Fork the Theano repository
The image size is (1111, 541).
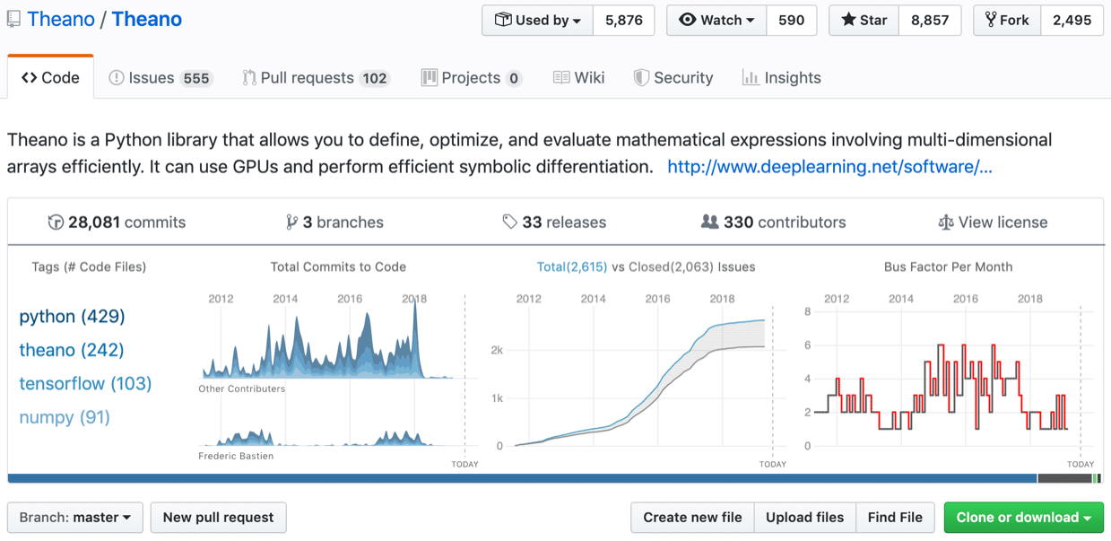1007,20
